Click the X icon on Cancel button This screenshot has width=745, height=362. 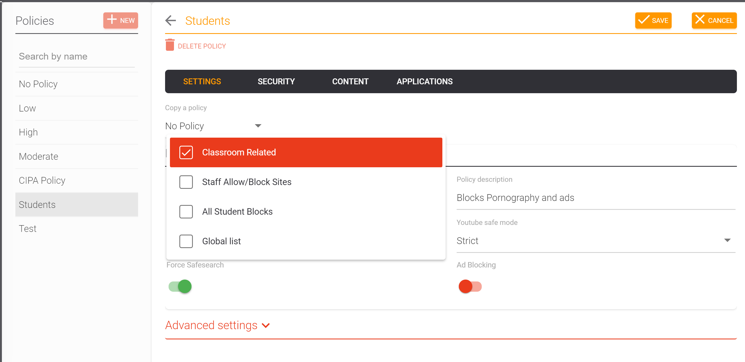pyautogui.click(x=700, y=20)
